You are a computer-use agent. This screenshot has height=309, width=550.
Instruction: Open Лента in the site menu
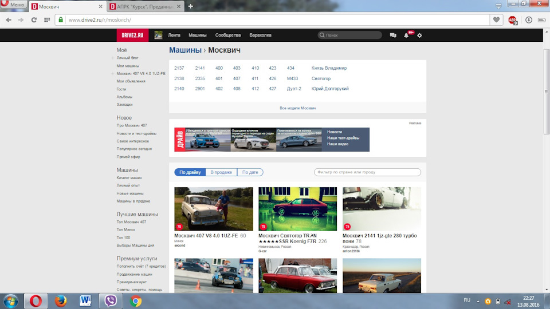pyautogui.click(x=174, y=35)
